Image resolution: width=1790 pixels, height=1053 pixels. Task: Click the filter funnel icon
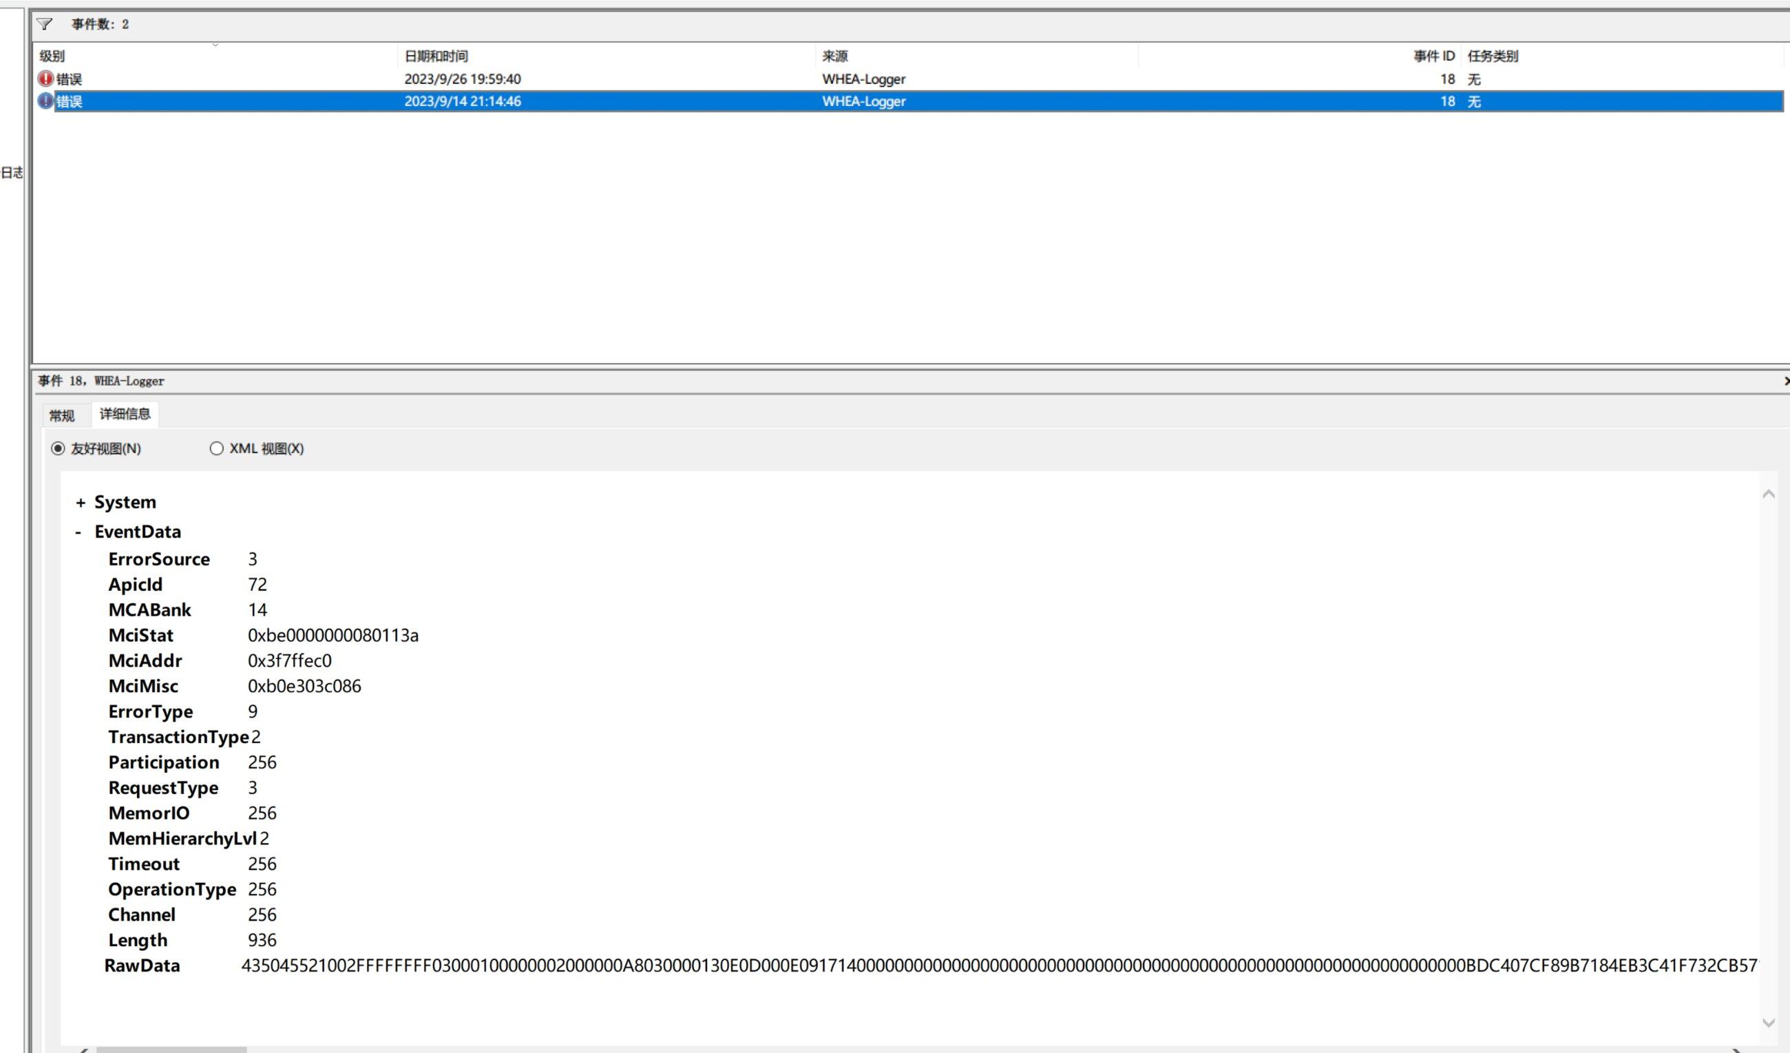(x=45, y=25)
